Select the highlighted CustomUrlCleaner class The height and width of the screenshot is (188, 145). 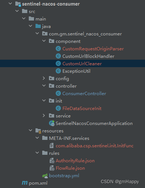pyautogui.click(x=82, y=64)
